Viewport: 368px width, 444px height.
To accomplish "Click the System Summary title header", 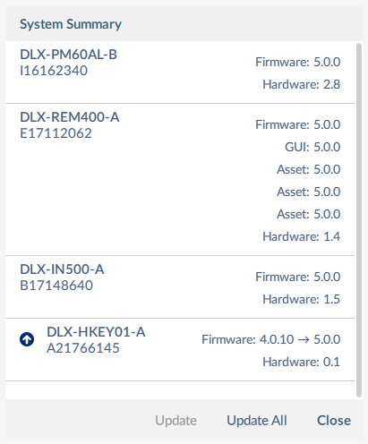I will 71,24.
